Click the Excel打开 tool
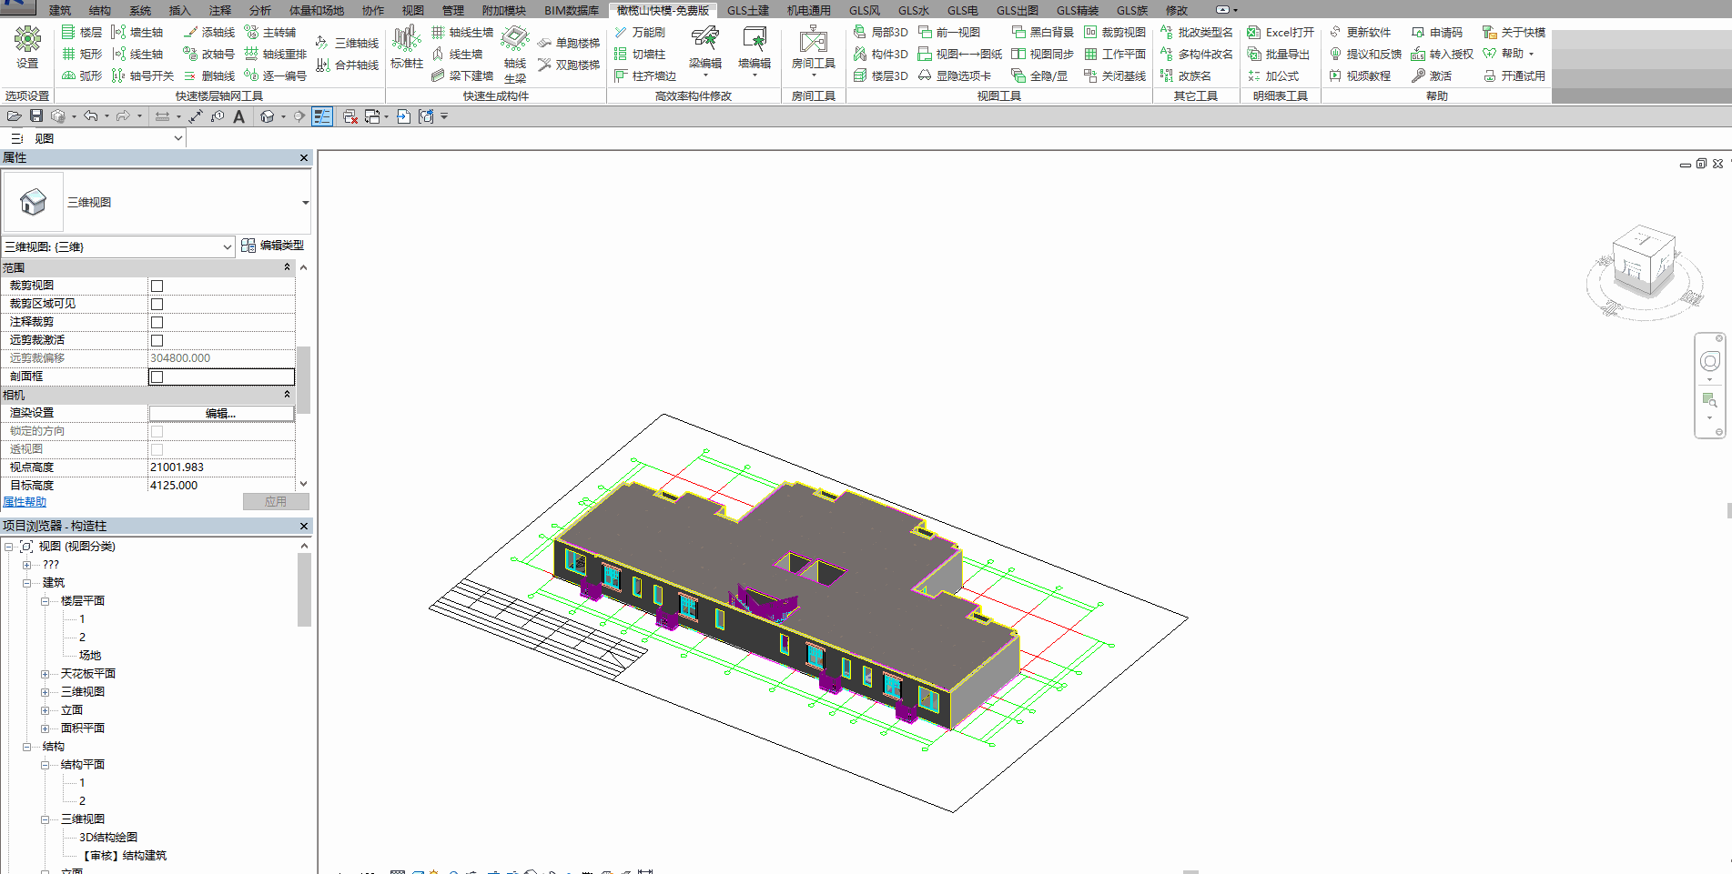1732x874 pixels. (x=1281, y=32)
